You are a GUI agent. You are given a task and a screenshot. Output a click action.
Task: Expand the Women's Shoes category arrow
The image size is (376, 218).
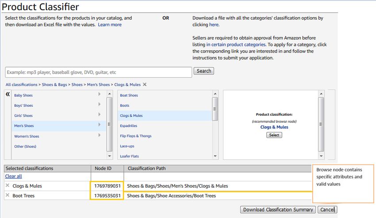pyautogui.click(x=99, y=135)
